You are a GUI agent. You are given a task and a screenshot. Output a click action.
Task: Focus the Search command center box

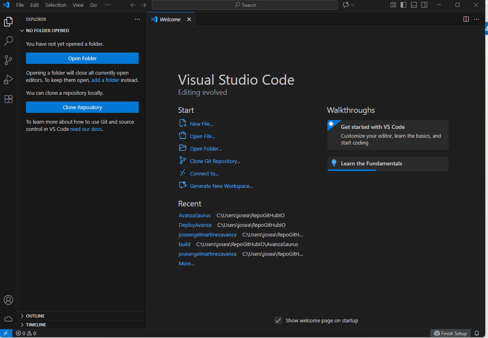pyautogui.click(x=245, y=5)
